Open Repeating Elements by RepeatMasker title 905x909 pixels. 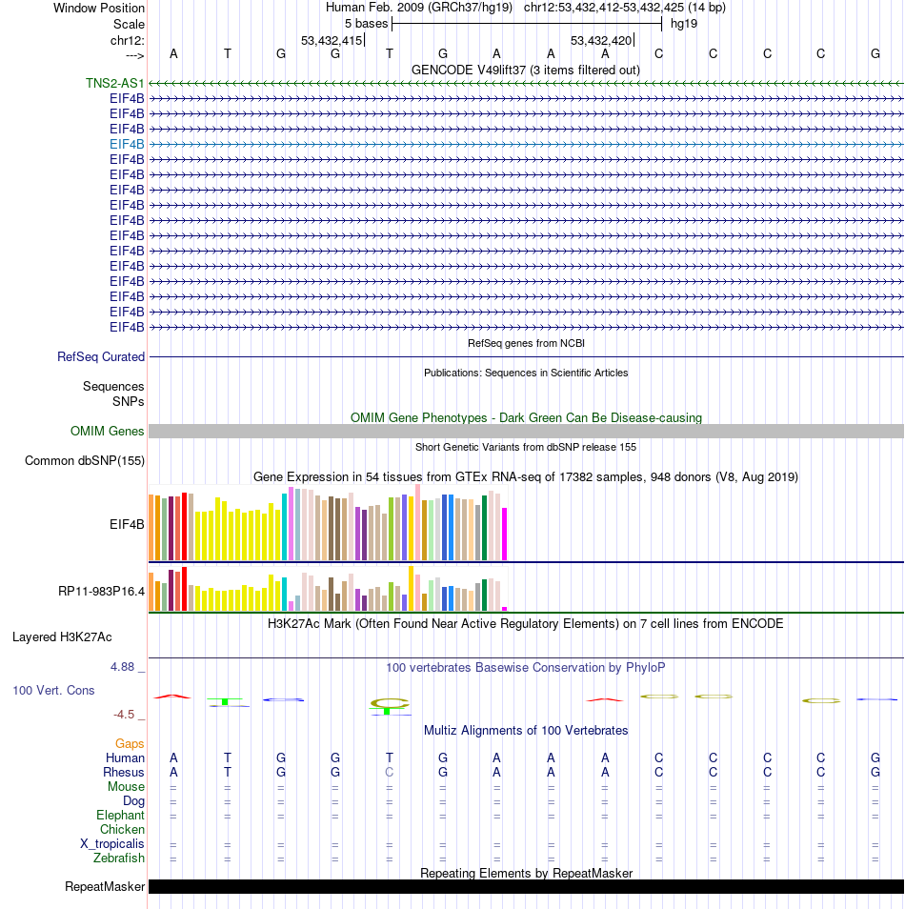pyautogui.click(x=526, y=874)
